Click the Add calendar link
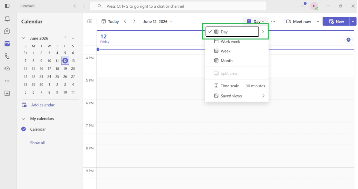This screenshot has height=189, width=358. 43,105
